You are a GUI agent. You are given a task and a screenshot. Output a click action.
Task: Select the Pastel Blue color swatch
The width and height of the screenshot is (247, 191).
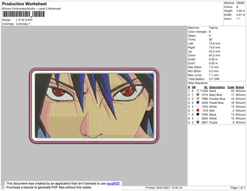coord(198,102)
